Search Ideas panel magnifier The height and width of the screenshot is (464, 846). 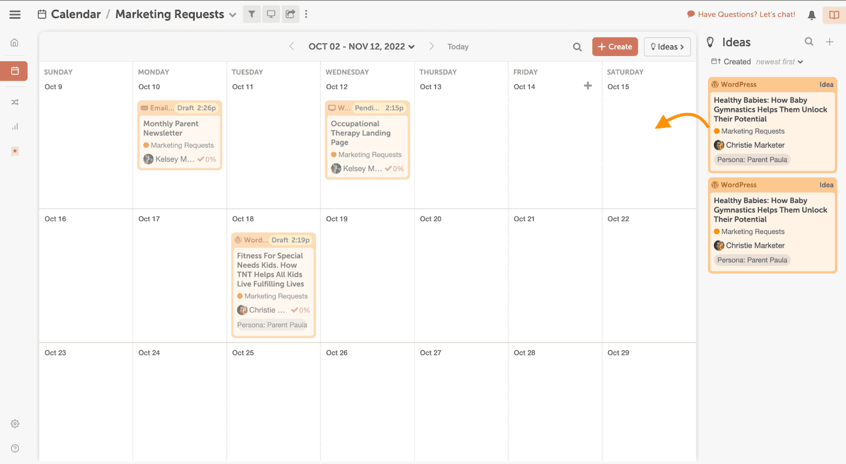click(x=809, y=42)
